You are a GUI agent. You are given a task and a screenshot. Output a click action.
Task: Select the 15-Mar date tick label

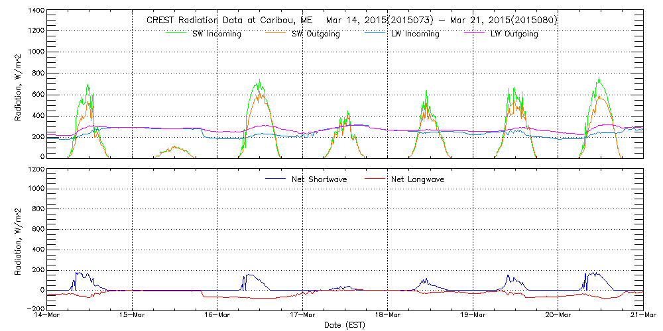133,315
